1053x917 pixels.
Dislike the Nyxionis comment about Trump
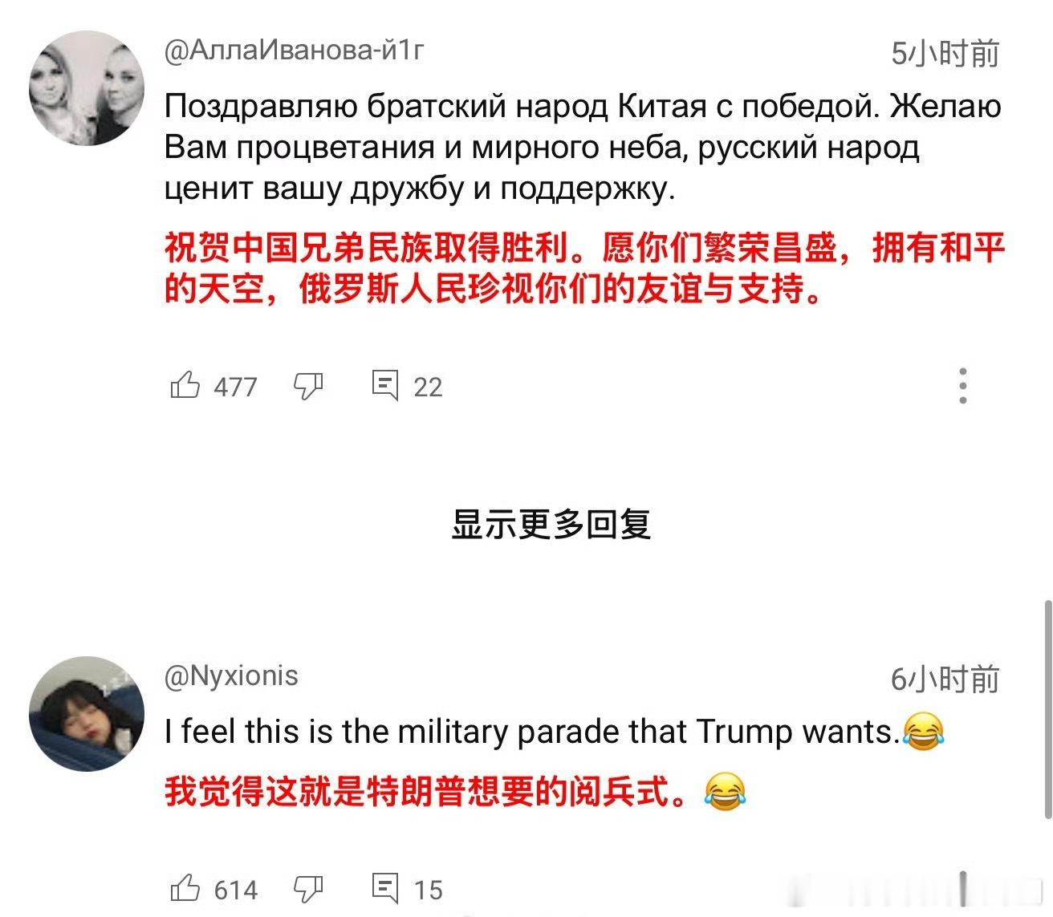pyautogui.click(x=308, y=889)
